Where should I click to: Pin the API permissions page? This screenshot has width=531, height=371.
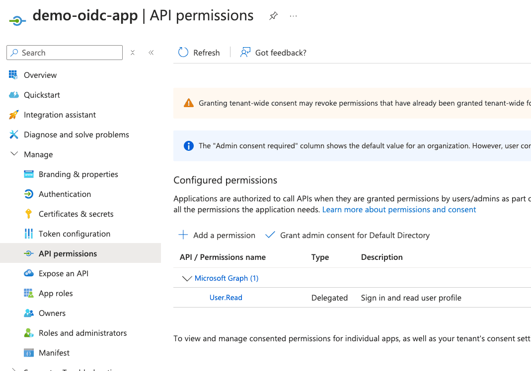click(273, 15)
